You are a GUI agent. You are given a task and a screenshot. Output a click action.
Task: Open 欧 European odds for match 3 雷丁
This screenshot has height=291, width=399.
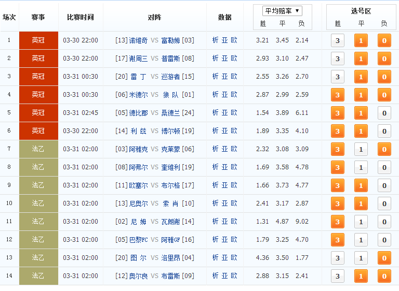234,76
